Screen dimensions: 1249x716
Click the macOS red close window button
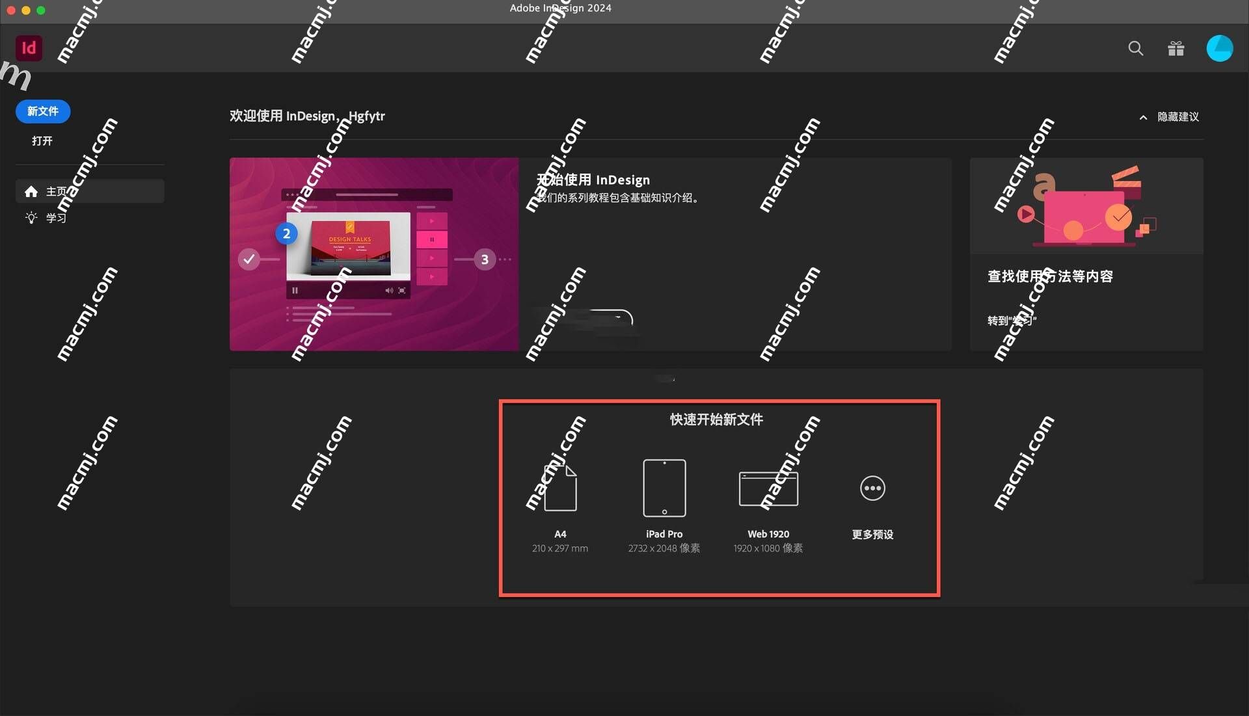pyautogui.click(x=10, y=10)
